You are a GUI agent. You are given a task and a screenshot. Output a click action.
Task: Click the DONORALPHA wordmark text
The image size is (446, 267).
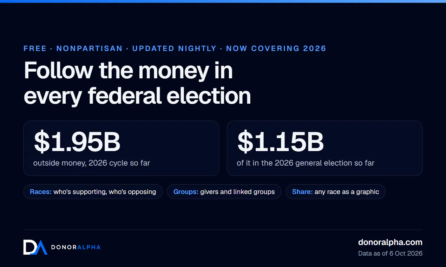[76, 247]
